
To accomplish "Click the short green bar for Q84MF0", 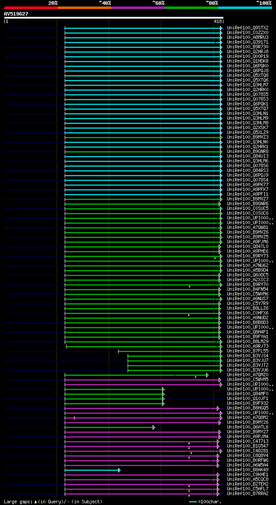I will (x=115, y=394).
